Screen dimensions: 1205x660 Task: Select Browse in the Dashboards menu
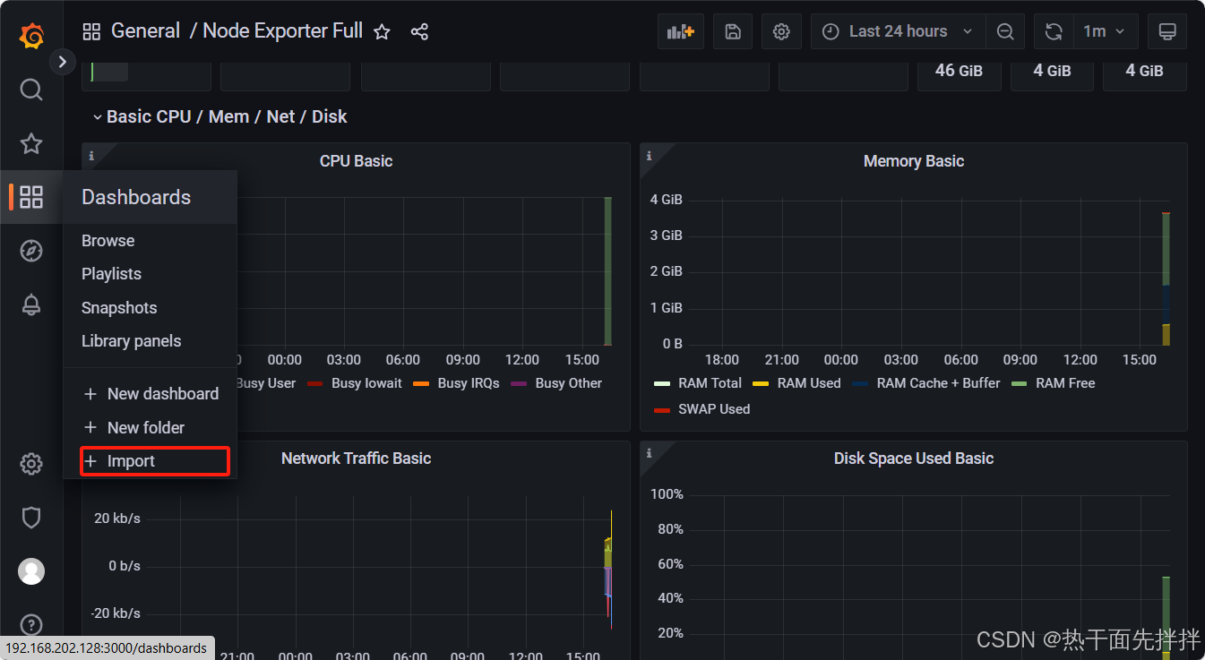(108, 241)
